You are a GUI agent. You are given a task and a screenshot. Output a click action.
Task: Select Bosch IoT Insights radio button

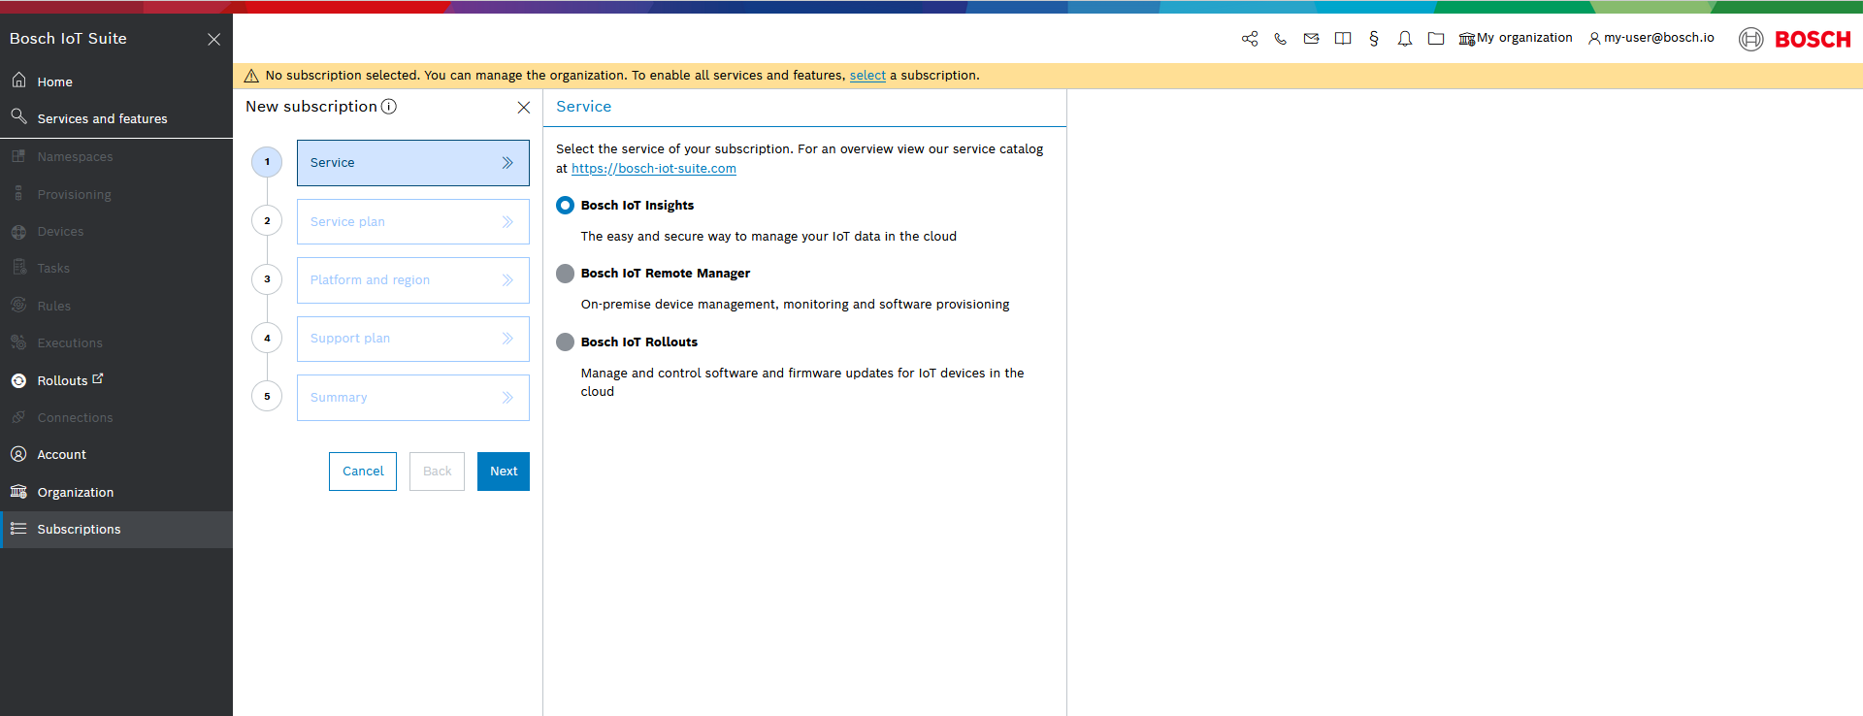[x=565, y=206]
